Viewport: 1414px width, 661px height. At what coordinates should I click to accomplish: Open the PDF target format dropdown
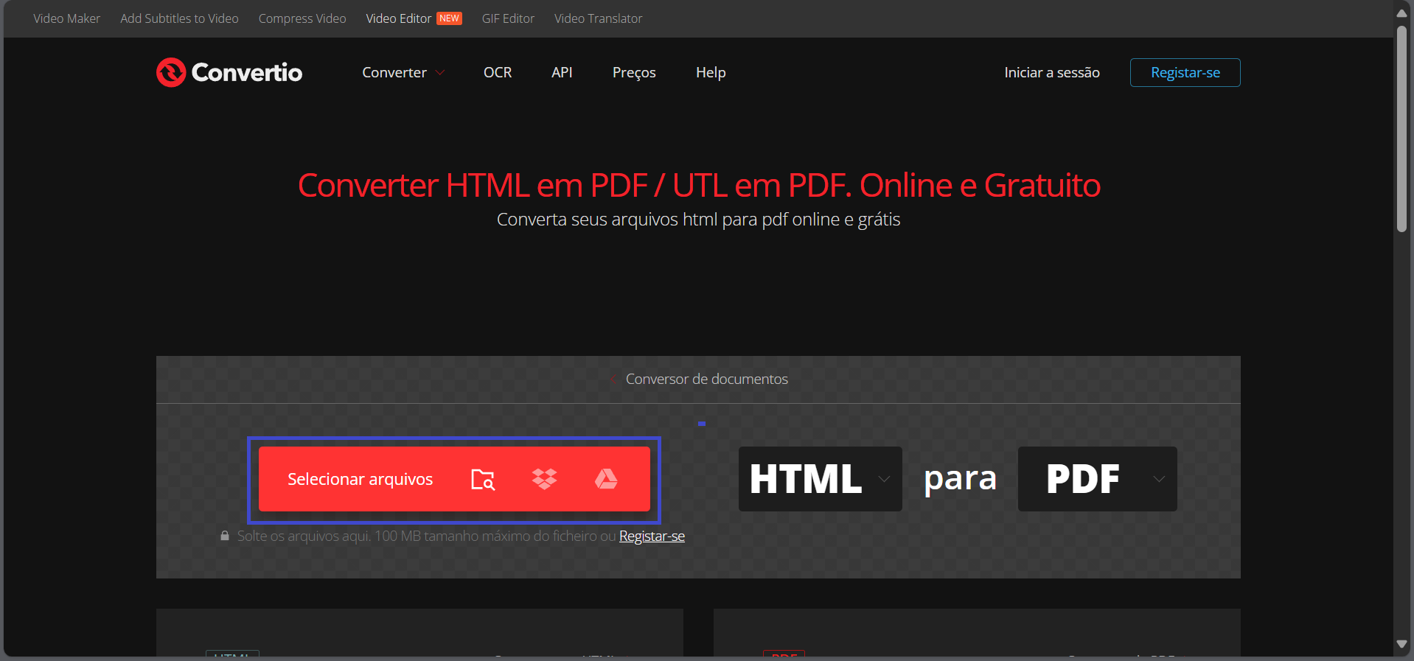point(1098,479)
